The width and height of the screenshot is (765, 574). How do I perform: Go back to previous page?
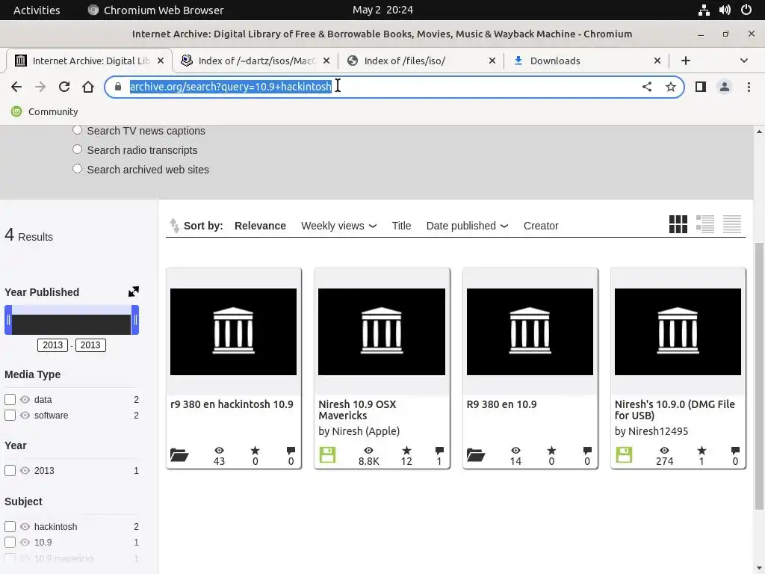[x=16, y=87]
